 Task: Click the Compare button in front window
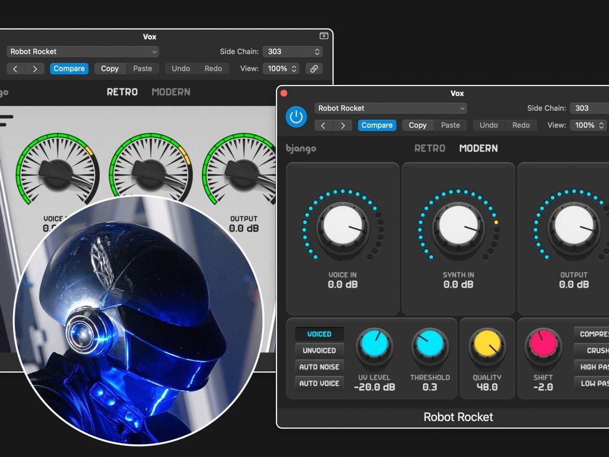377,126
